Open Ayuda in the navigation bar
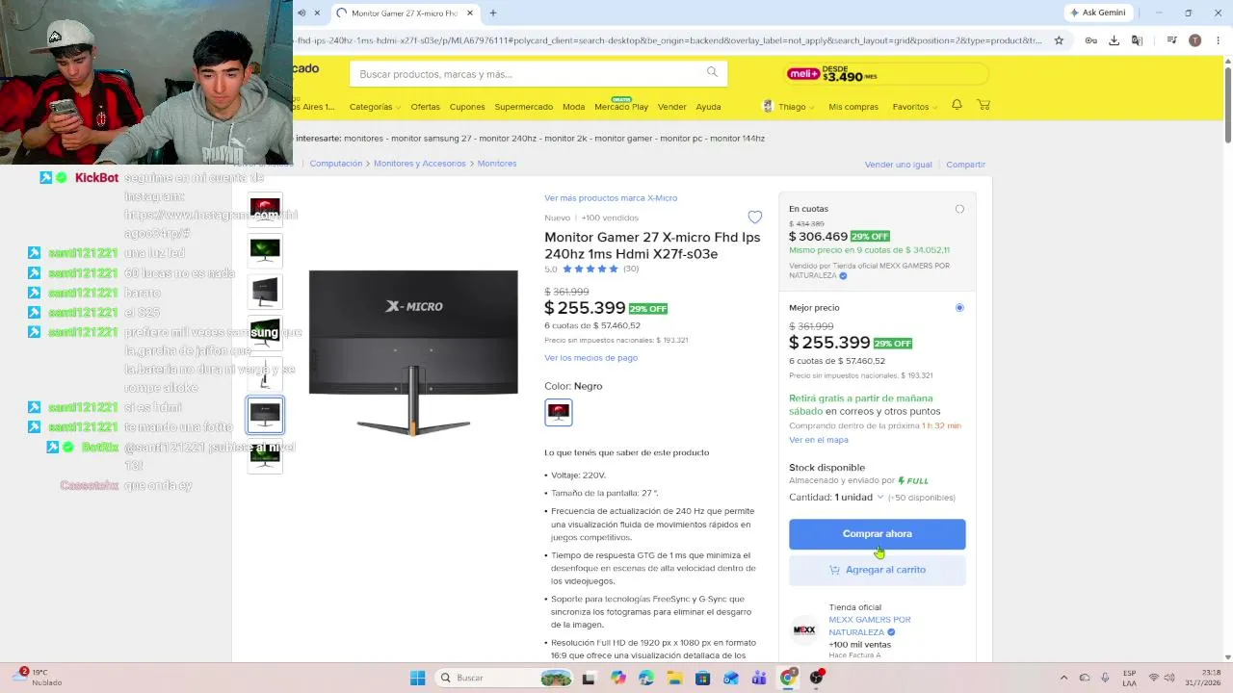Screen dimensions: 1233x693 pyautogui.click(x=708, y=107)
